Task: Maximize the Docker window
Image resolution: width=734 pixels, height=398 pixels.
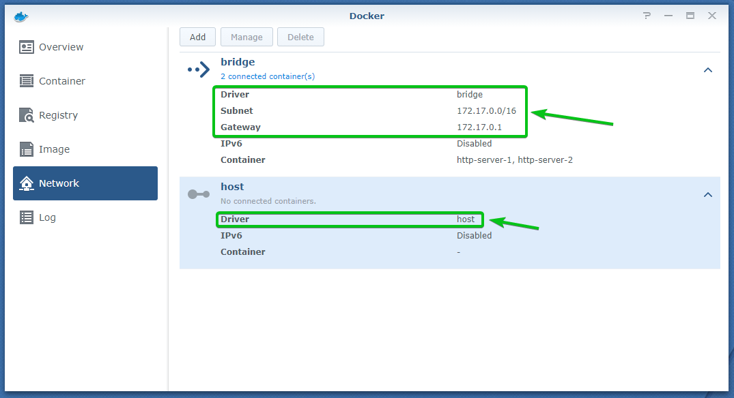Action: coord(690,16)
